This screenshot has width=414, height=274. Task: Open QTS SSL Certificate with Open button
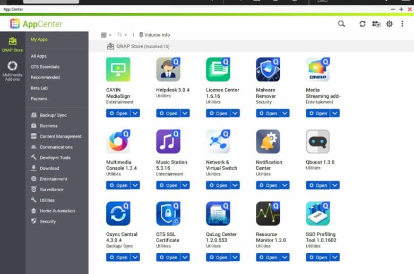168,257
